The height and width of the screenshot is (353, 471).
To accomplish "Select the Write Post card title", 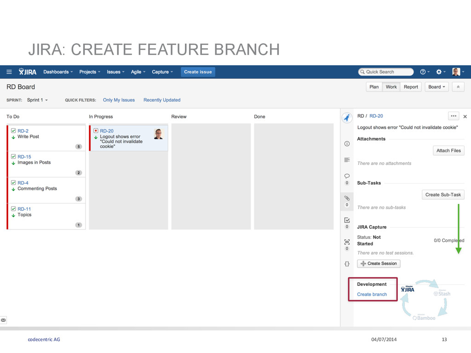I will coord(28,137).
